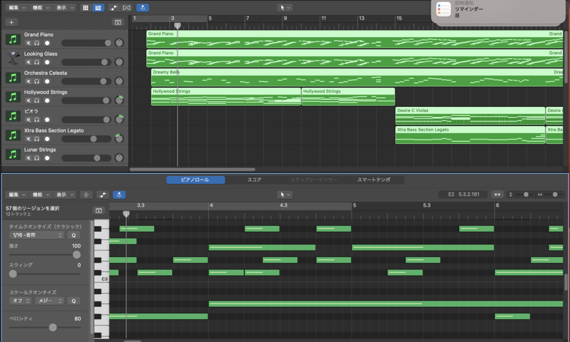Solo the Orchestra Celesta track
The height and width of the screenshot is (342, 570).
point(37,82)
